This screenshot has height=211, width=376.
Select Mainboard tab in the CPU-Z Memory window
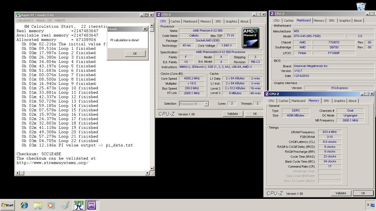pyautogui.click(x=298, y=101)
